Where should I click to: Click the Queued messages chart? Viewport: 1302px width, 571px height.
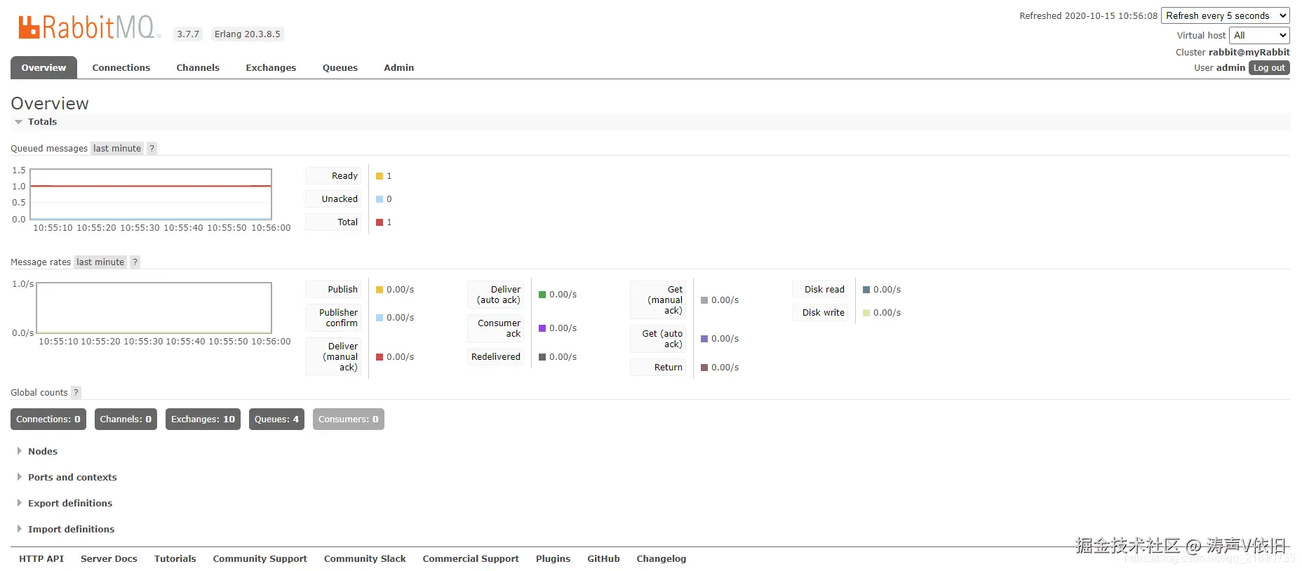tap(151, 194)
